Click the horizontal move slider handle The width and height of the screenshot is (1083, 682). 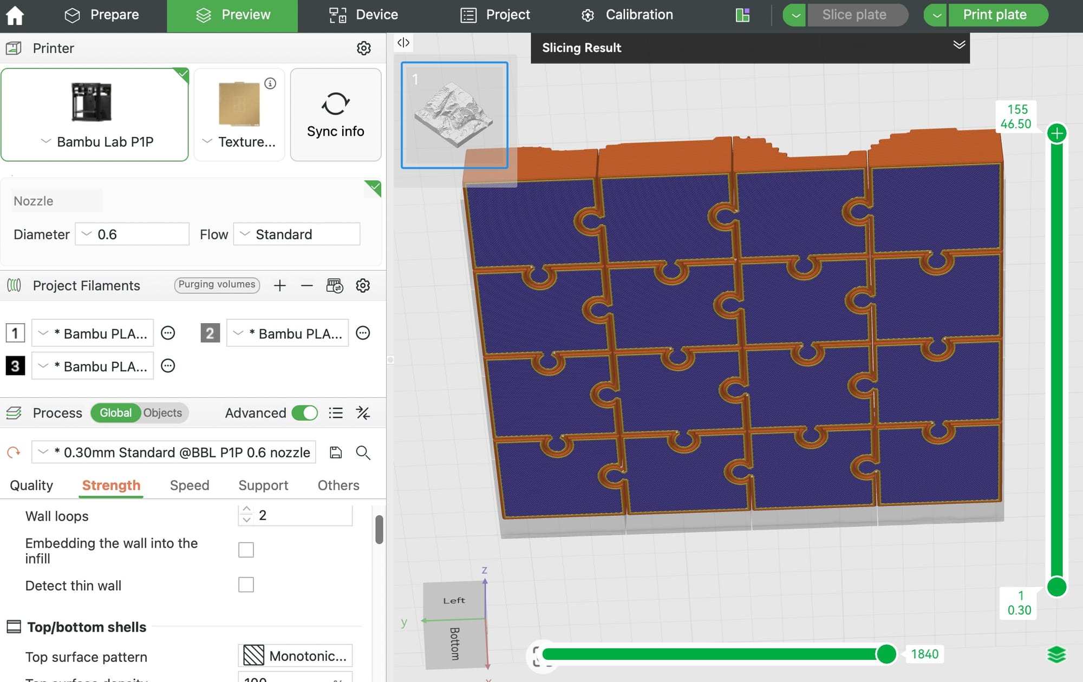click(x=886, y=654)
